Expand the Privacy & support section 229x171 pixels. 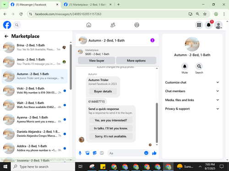tap(192, 109)
